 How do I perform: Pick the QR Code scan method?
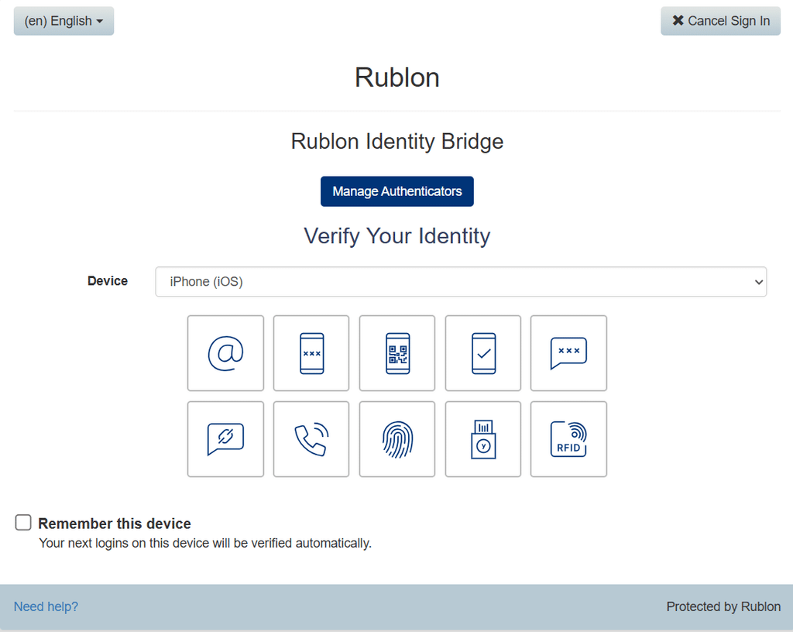[397, 353]
